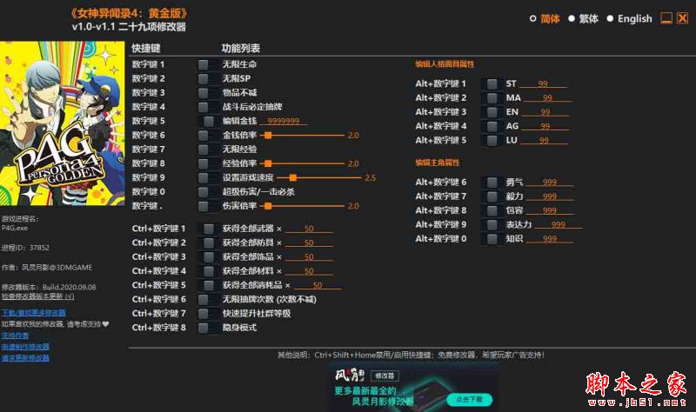
Task: Close the trainer with X icon
Action: pos(682,18)
